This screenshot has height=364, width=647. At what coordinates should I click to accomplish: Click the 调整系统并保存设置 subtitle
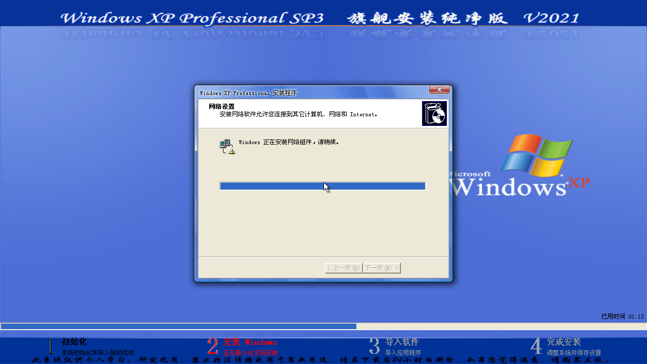574,353
